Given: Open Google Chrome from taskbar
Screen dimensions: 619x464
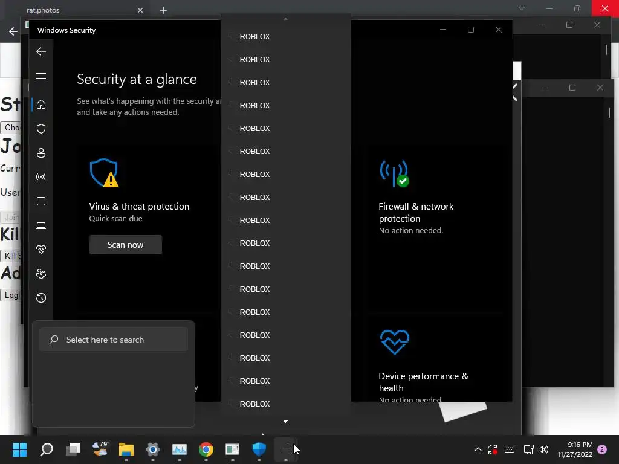Looking at the screenshot, I should [206, 449].
